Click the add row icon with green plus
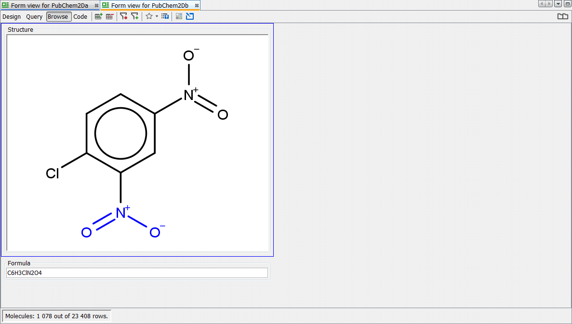 point(98,16)
